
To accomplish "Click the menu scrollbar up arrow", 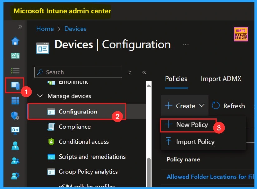I will 149,86.
